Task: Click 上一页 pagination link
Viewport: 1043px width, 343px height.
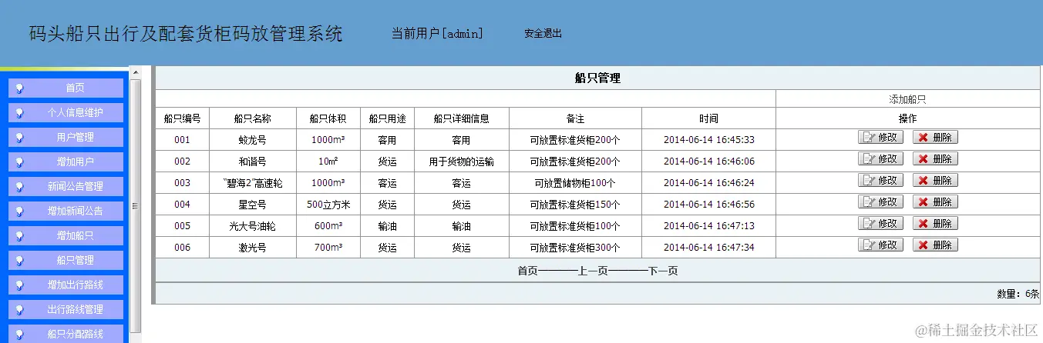Action: 594,271
